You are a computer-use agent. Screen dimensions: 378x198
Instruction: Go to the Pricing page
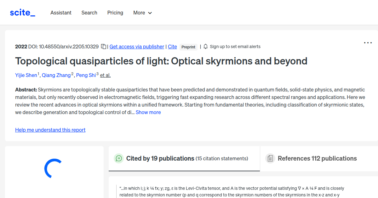coord(115,13)
